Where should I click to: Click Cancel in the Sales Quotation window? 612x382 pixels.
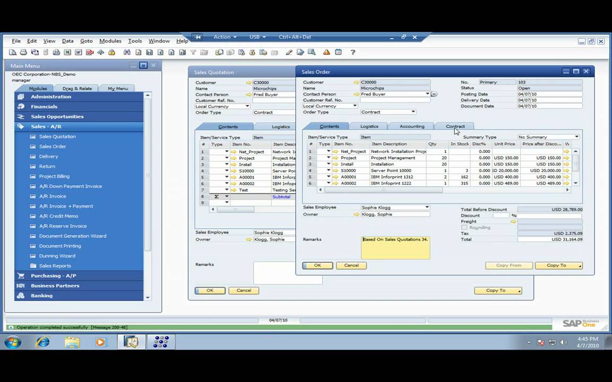[243, 290]
